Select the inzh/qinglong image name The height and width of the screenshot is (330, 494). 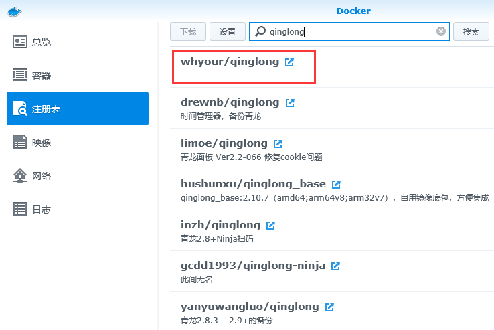(x=220, y=225)
